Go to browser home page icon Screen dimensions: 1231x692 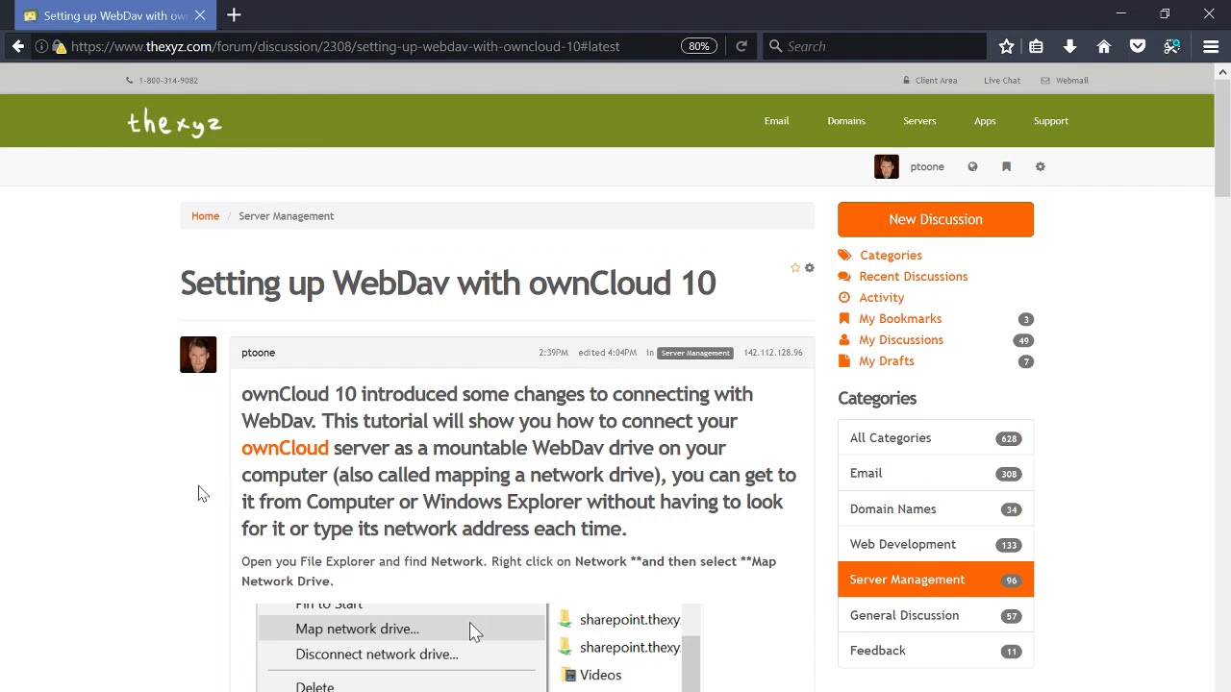(1104, 46)
